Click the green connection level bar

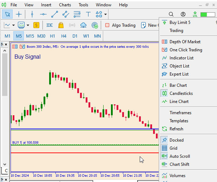click(208, 14)
